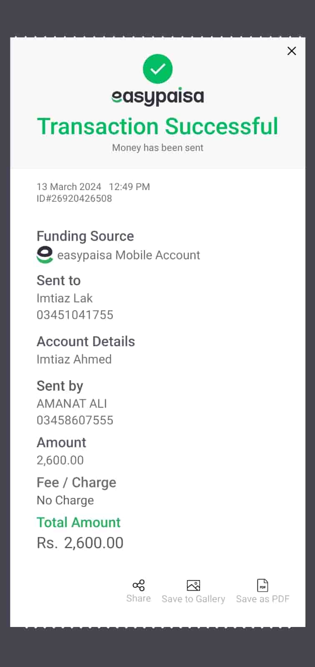Tap the Share icon
This screenshot has height=667, width=315.
pyautogui.click(x=138, y=585)
